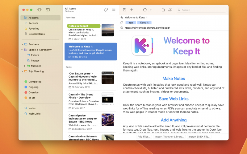Click the Notes in Keep It thumbnail
247x154 pixels.
[108, 30]
